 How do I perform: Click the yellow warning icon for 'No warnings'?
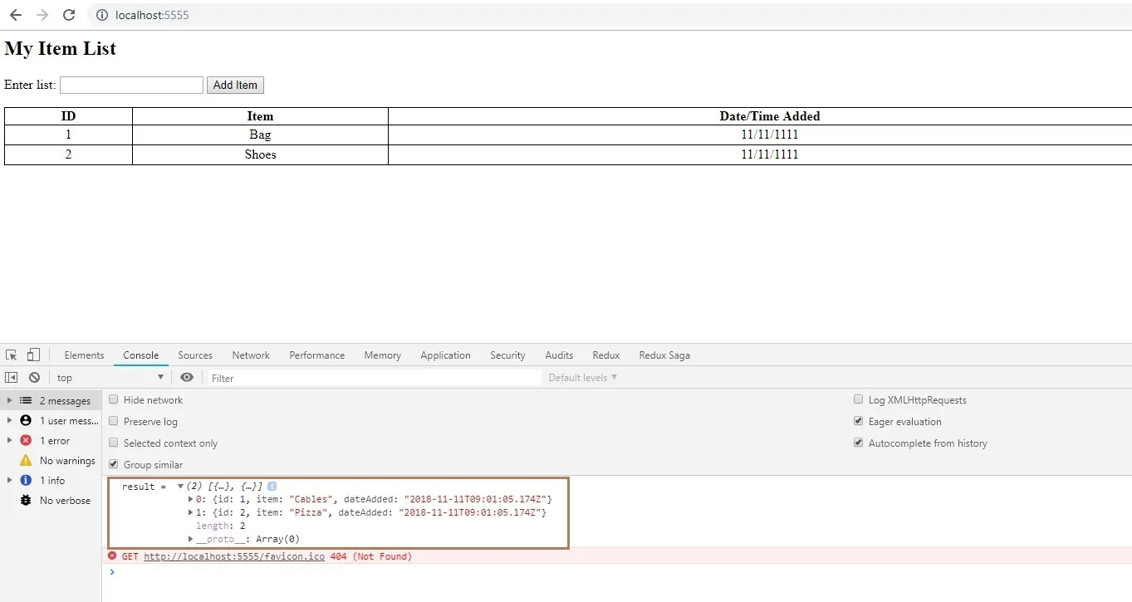(x=26, y=460)
